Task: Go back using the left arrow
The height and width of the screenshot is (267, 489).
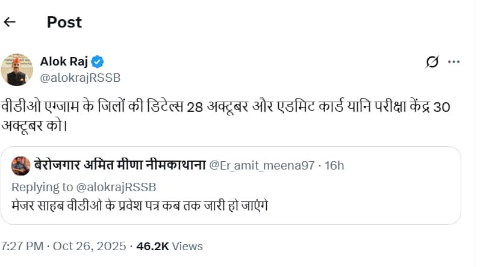Action: pyautogui.click(x=10, y=22)
